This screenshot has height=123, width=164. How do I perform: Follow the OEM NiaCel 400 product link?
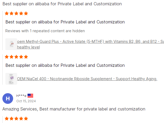[87, 79]
